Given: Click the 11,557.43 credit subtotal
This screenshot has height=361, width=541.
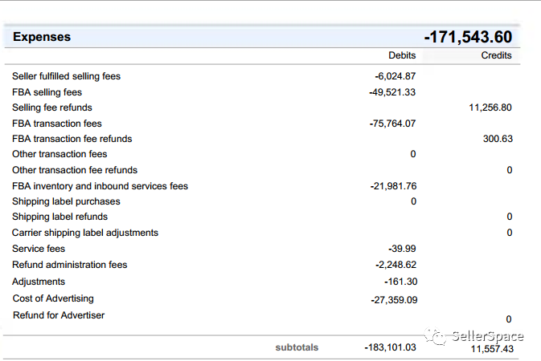Looking at the screenshot, I should pos(492,349).
